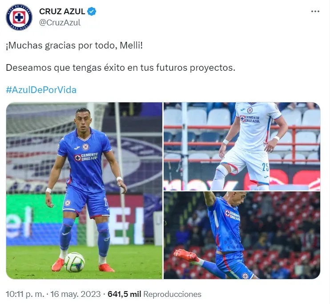The image size is (330, 304).
Task: Click the tweet text '¡Muchas gracias por todo, Melli!'
Action: [75, 45]
